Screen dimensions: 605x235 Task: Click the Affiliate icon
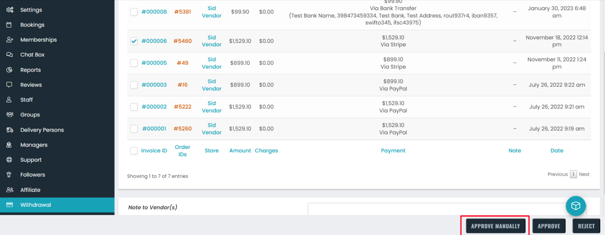[x=10, y=189]
